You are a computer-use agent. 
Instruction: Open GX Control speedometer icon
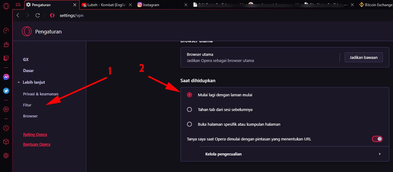click(x=6, y=31)
